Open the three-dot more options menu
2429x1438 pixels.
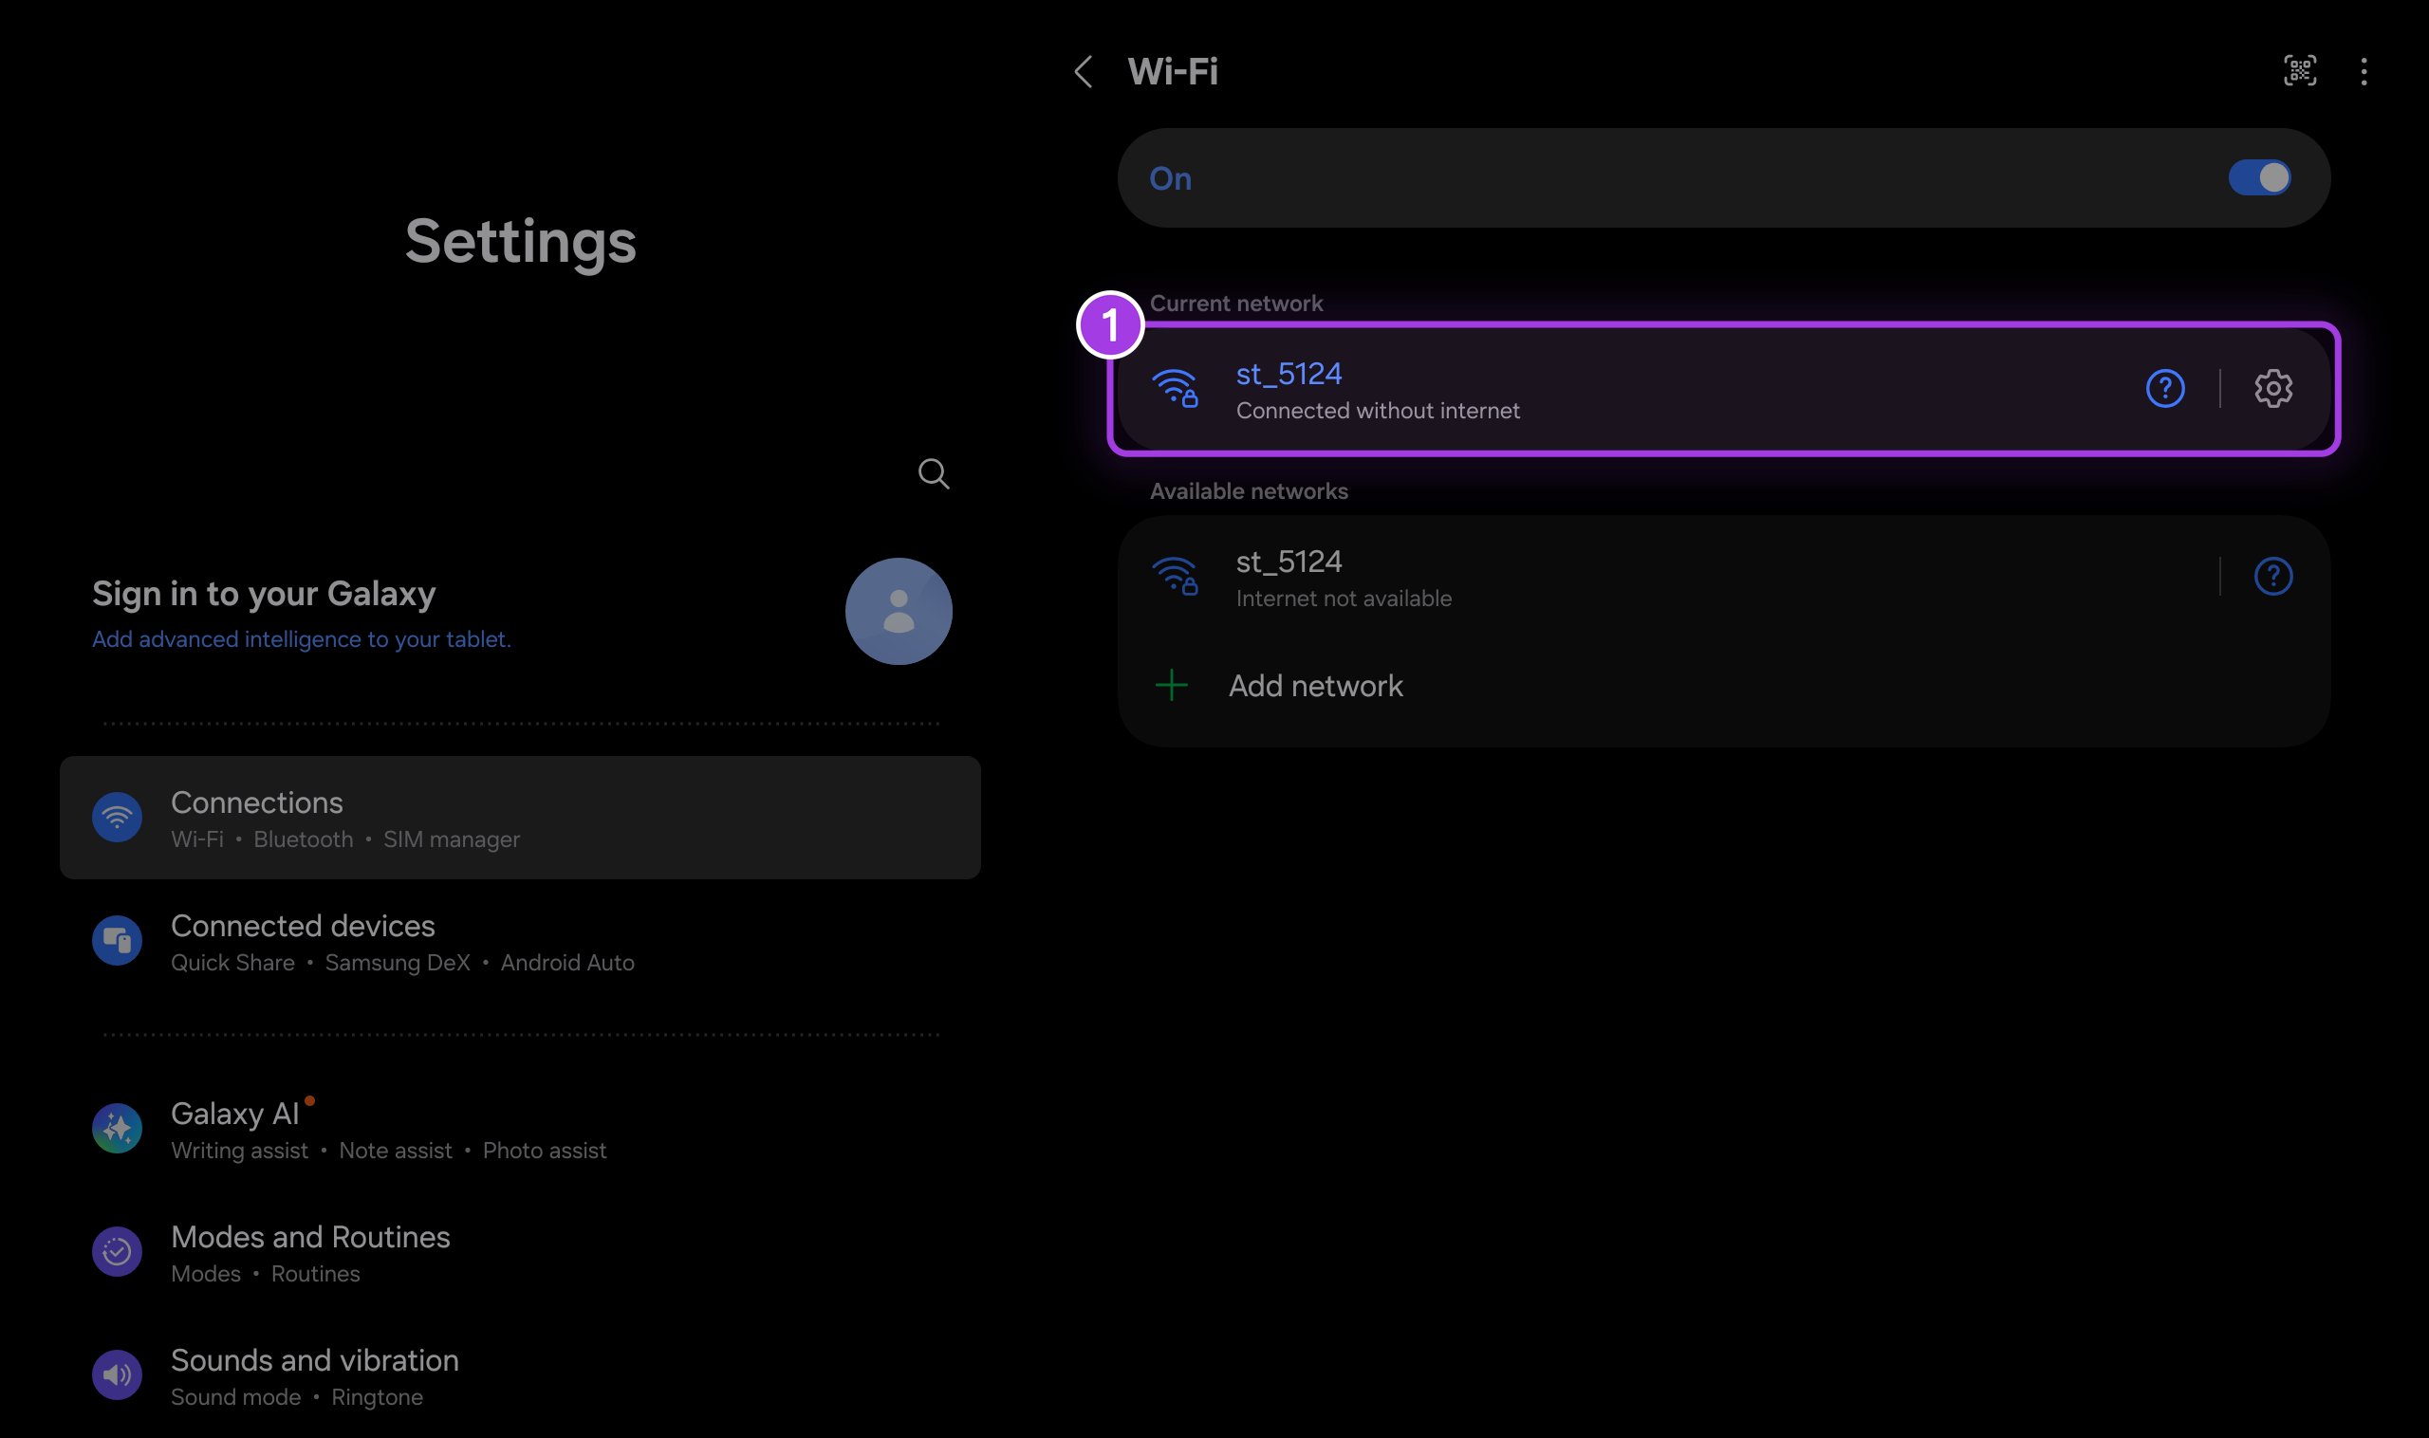[2364, 72]
